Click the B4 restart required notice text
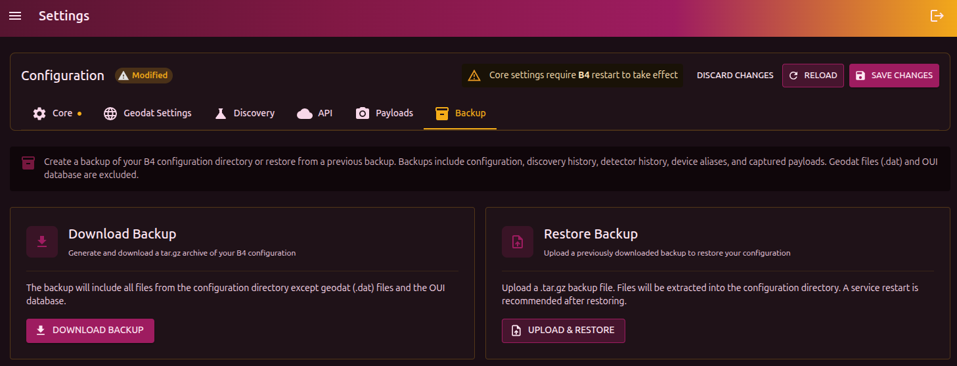Screen dimensions: 957x366 pyautogui.click(x=583, y=76)
